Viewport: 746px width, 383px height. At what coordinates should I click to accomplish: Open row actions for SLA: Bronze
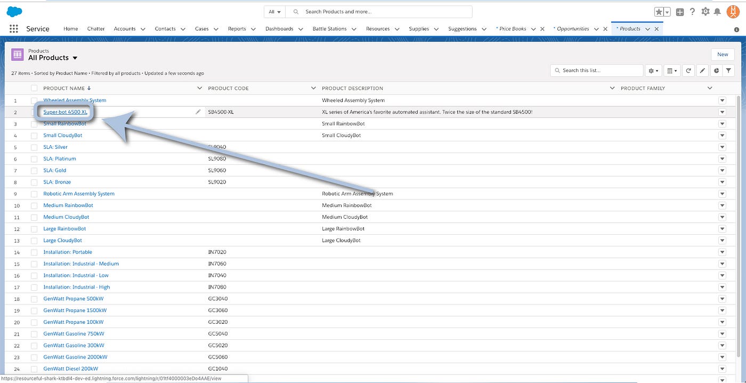(x=723, y=182)
